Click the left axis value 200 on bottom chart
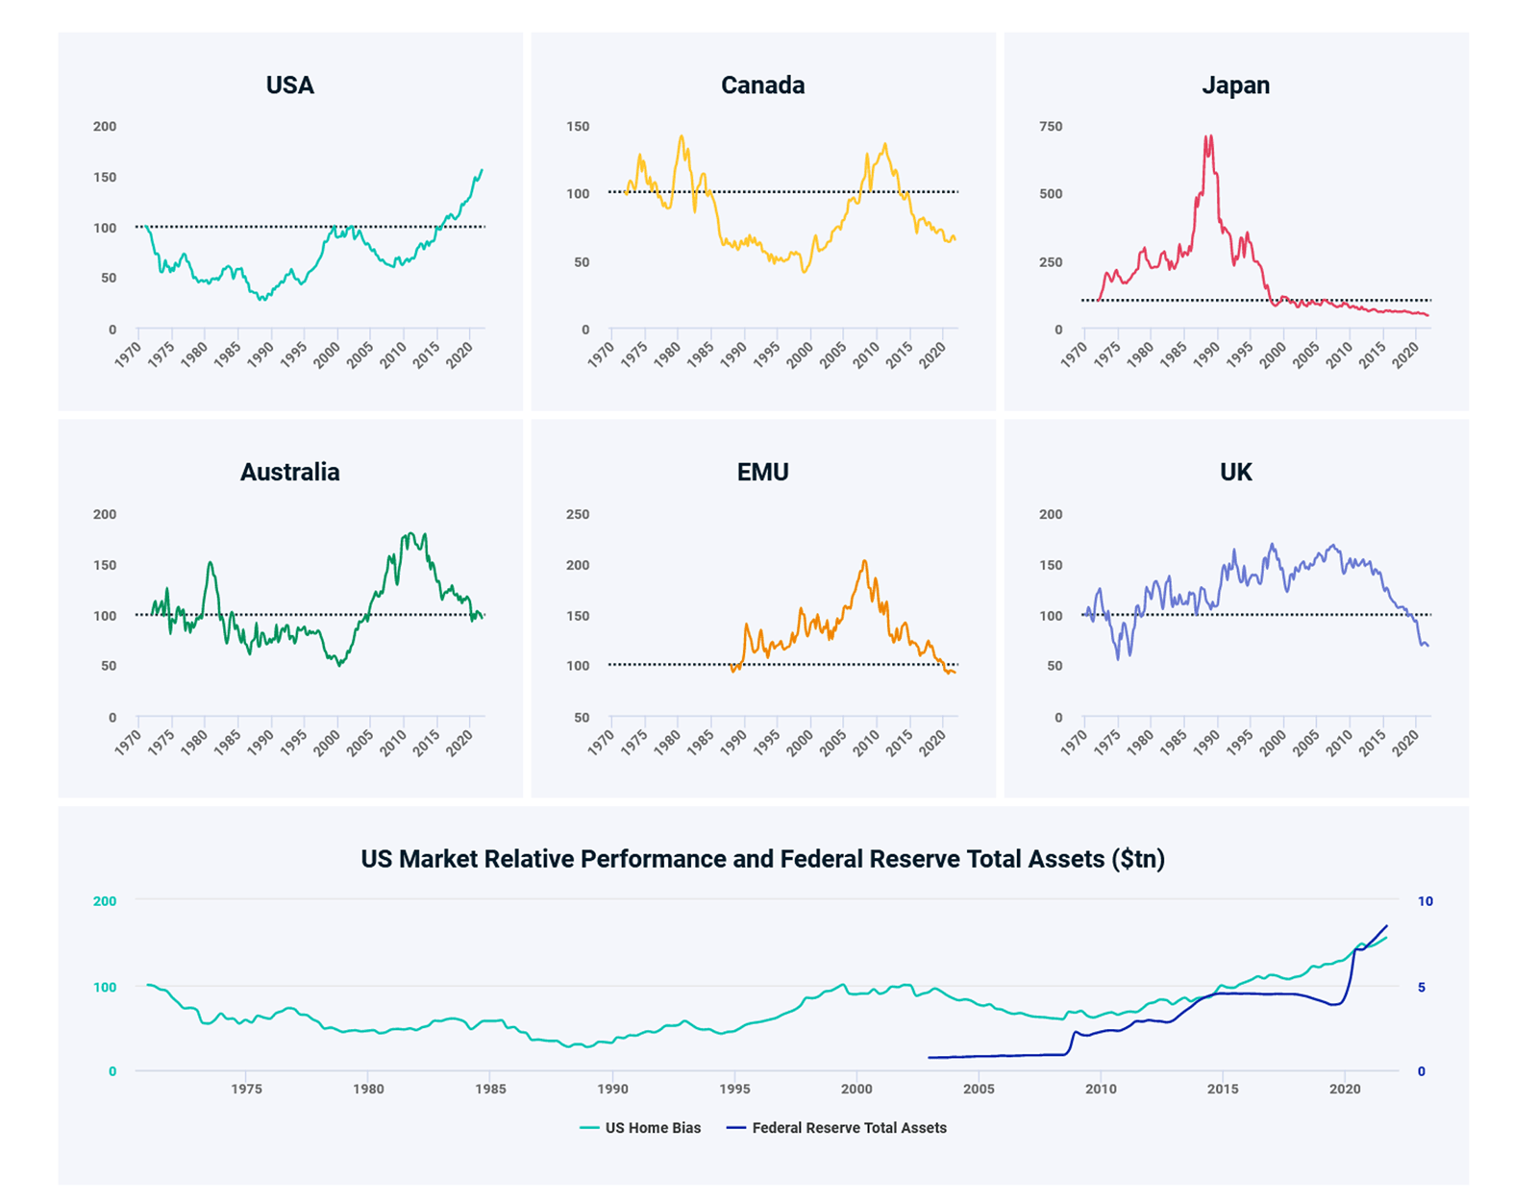 [105, 901]
